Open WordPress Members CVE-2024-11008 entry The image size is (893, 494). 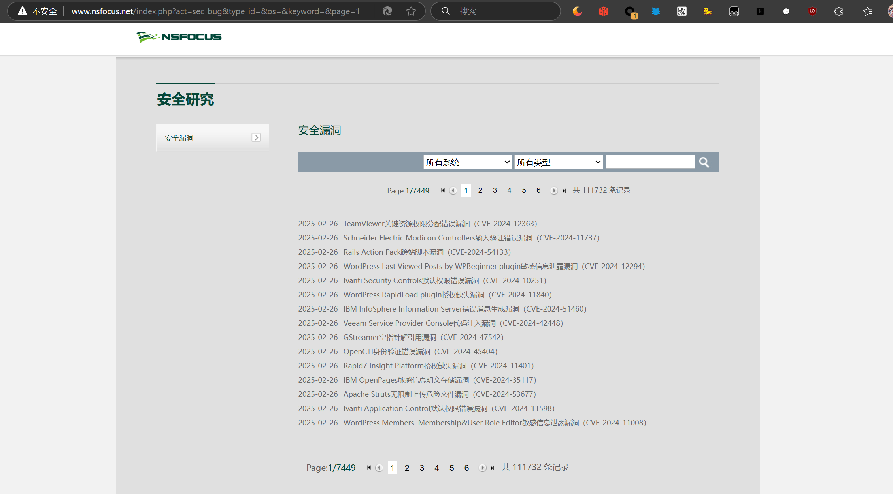coord(495,423)
